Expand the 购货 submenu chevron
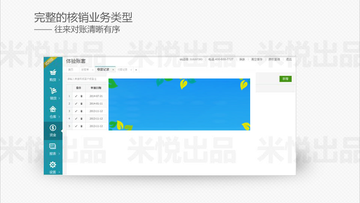The image size is (360, 203). 59,80
